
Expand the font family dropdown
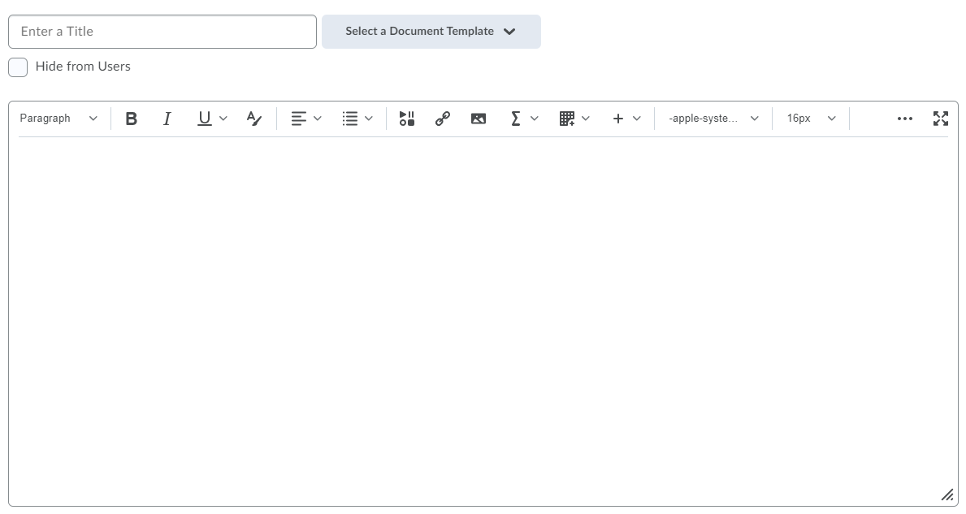tap(713, 119)
